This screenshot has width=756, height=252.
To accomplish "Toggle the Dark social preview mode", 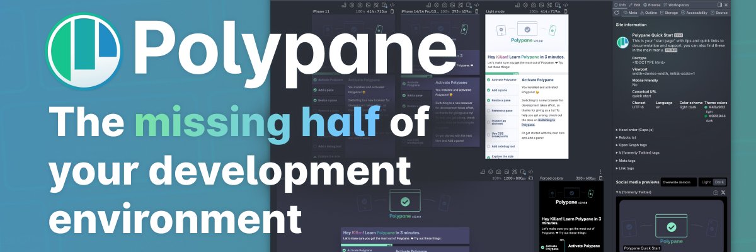I will tap(719, 182).
